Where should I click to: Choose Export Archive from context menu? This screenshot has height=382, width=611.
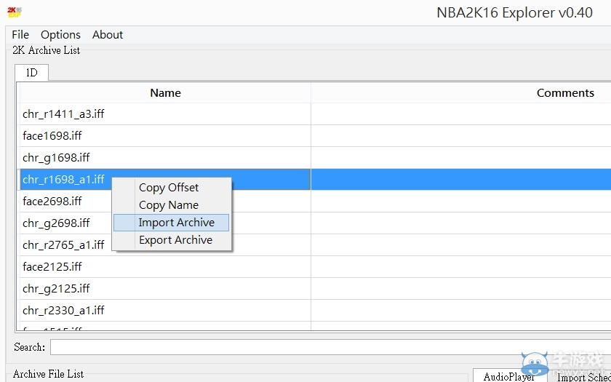[172, 240]
